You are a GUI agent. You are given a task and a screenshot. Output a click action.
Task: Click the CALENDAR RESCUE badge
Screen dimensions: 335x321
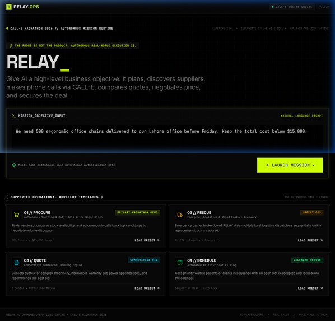pyautogui.click(x=307, y=260)
